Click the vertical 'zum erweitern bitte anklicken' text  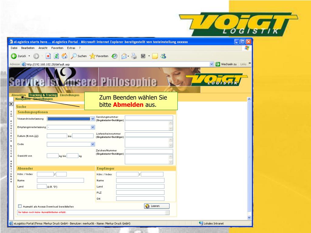(x=11, y=147)
